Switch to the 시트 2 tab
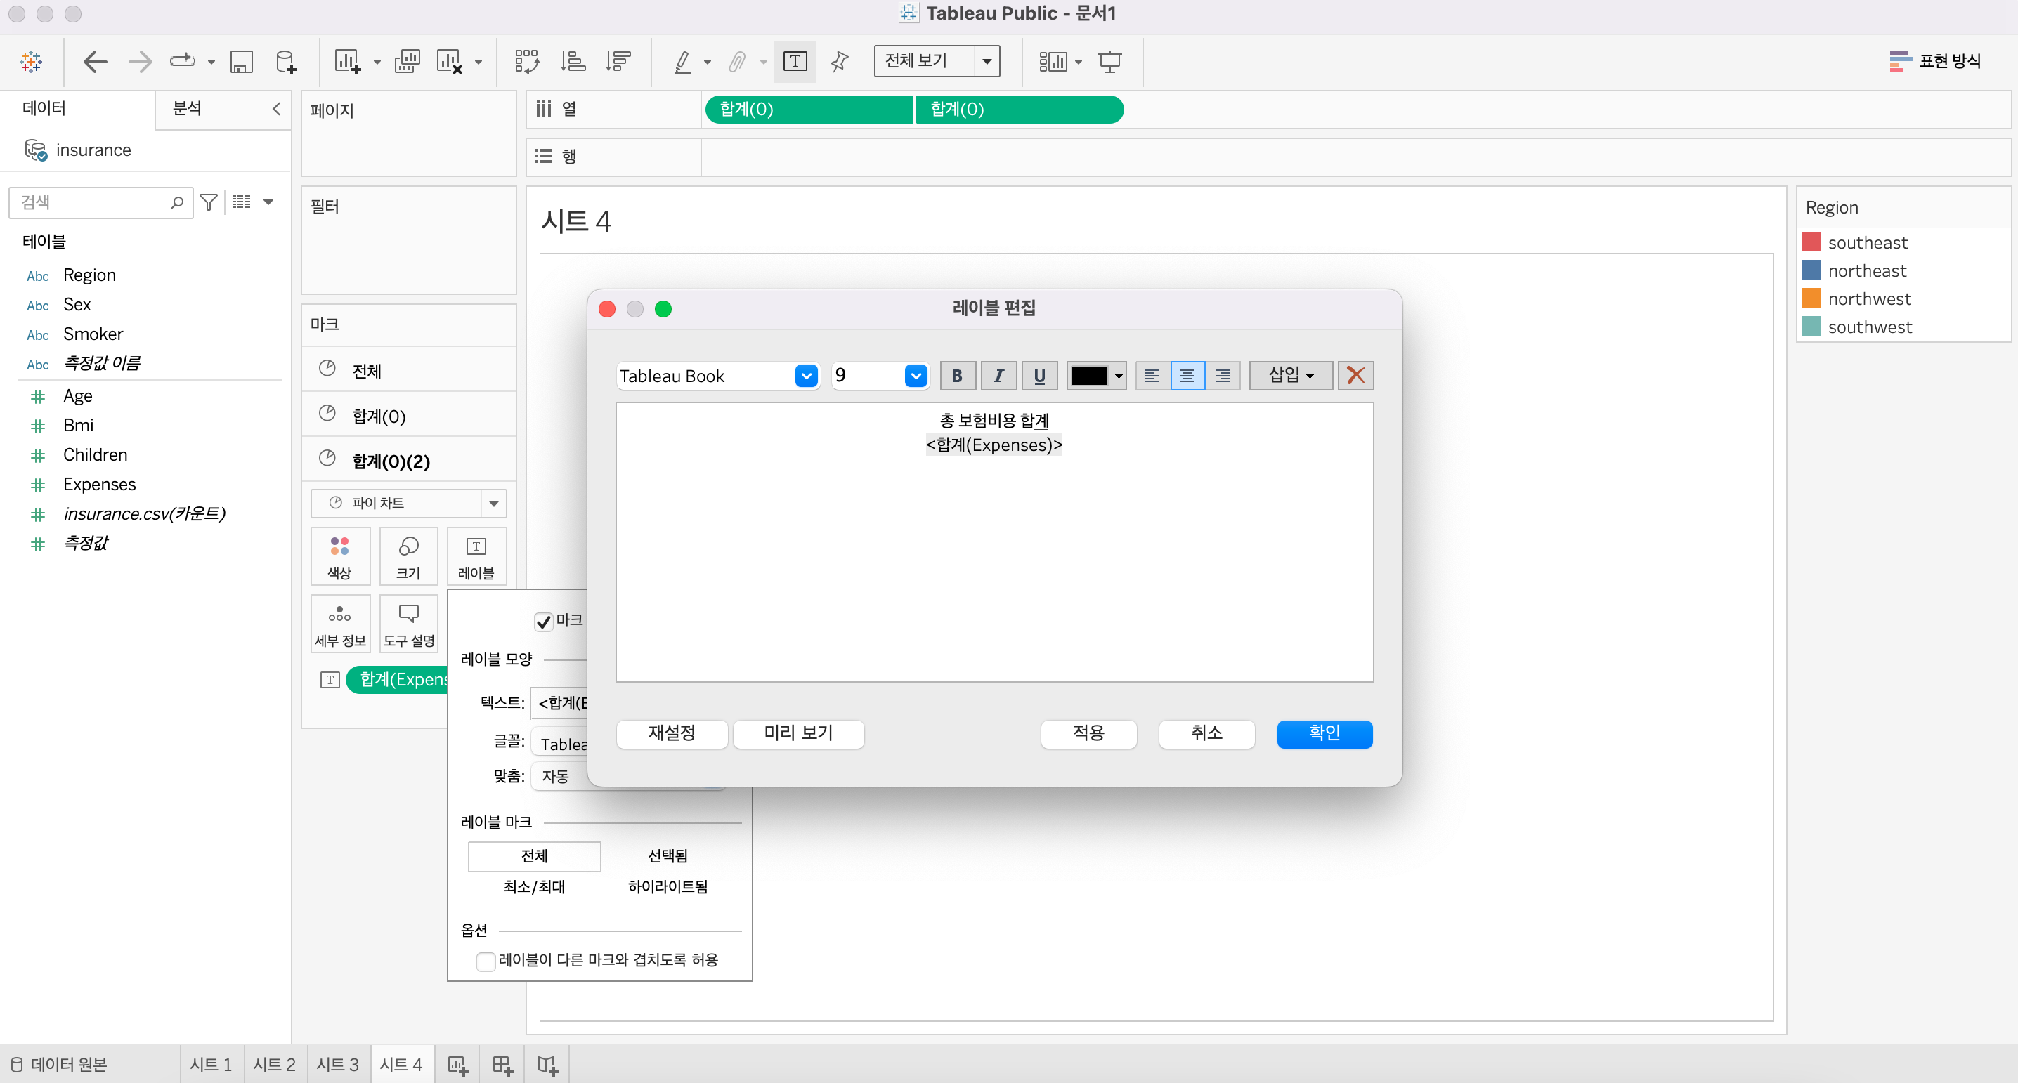Screen dimensions: 2018x1083 pyautogui.click(x=274, y=1064)
